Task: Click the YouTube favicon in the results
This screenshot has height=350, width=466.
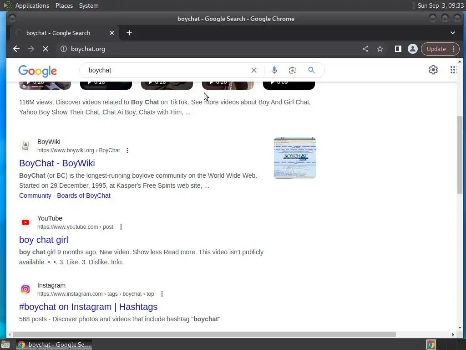Action: [x=25, y=222]
